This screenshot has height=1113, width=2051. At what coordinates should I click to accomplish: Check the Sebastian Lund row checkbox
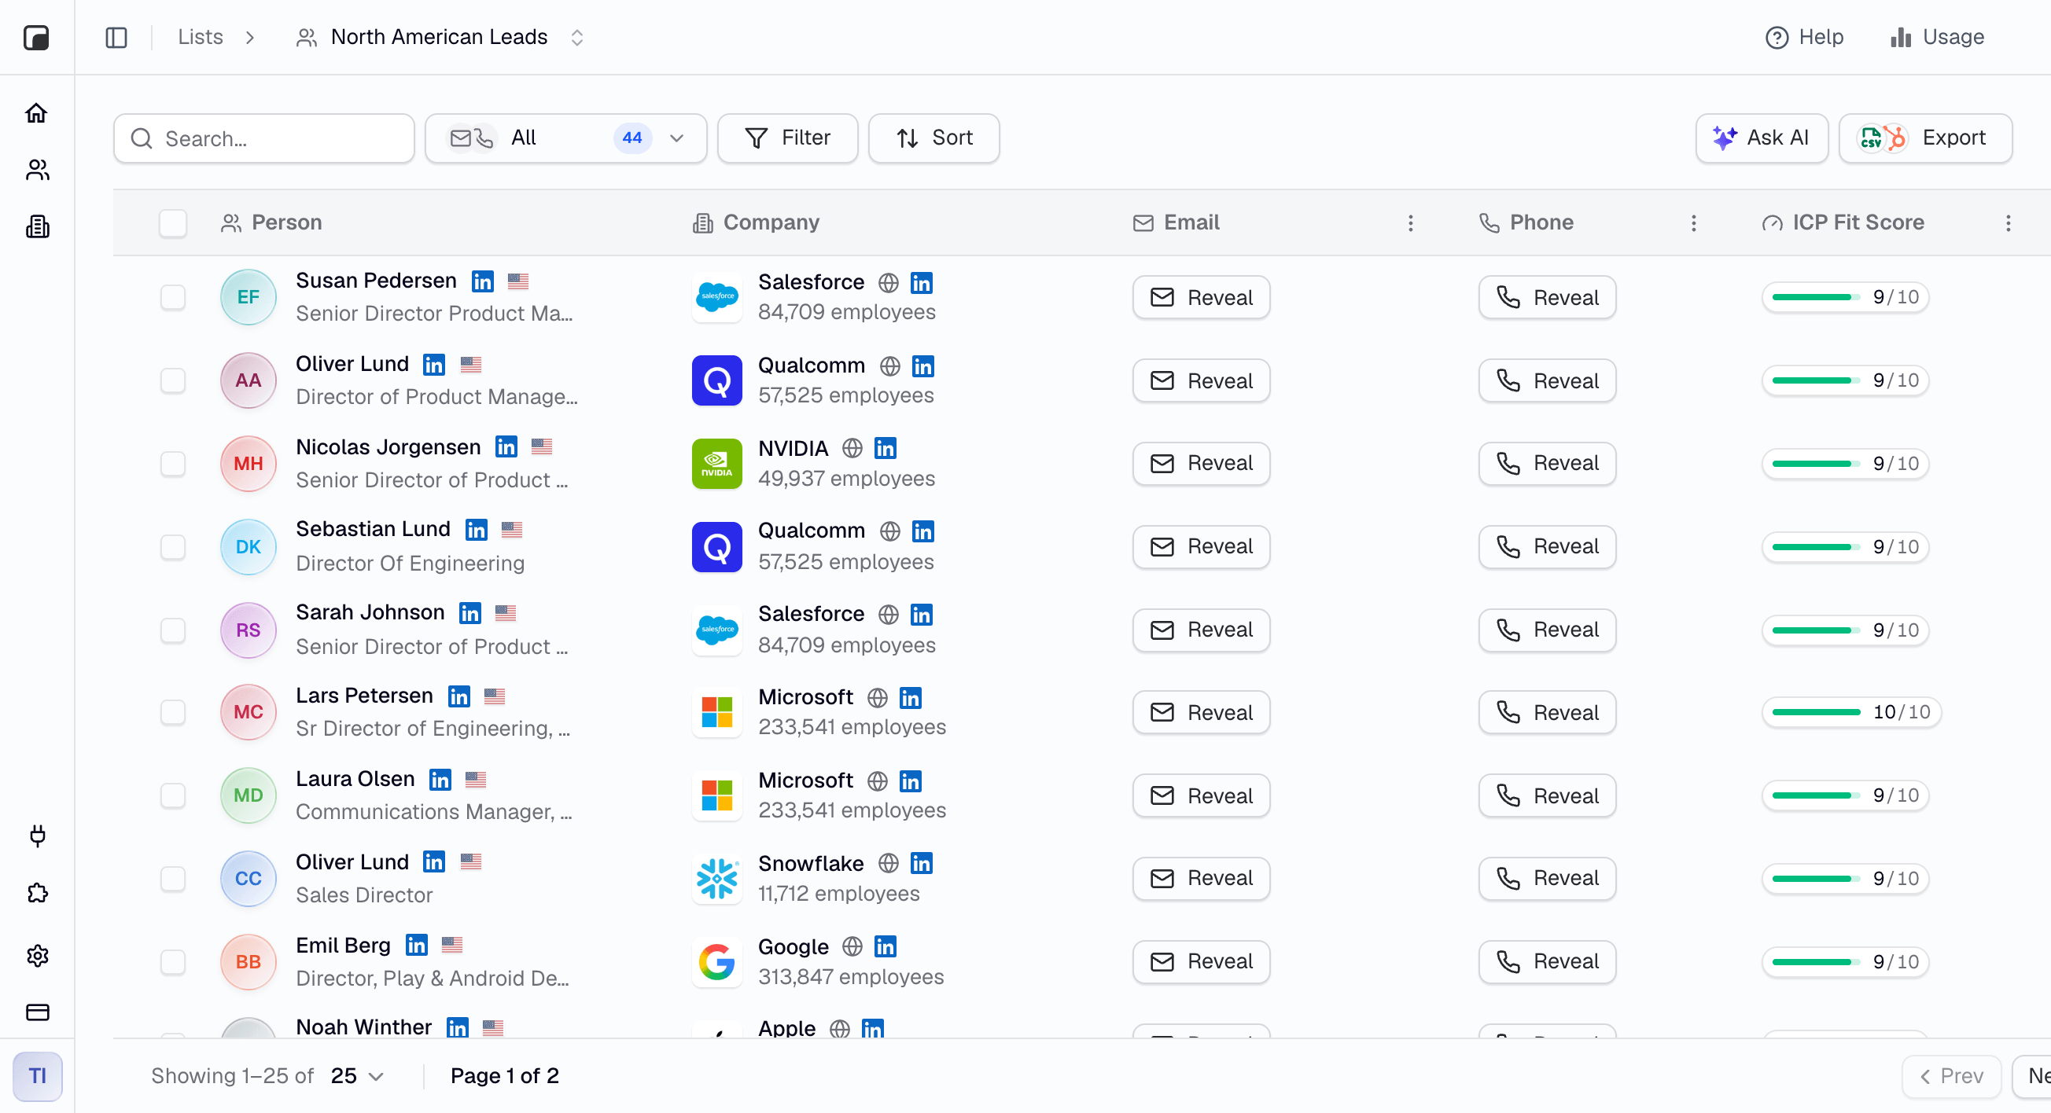173,546
